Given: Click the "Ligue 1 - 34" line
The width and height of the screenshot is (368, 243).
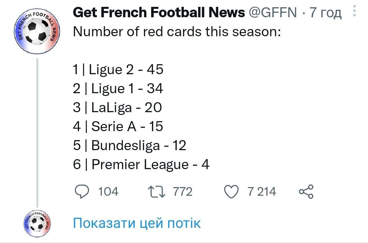Looking at the screenshot, I should (127, 89).
